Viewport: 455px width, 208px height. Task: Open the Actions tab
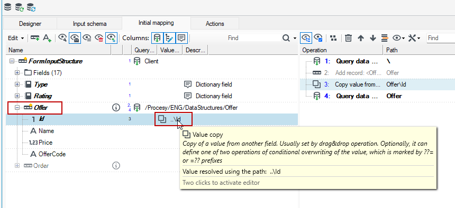pos(215,24)
